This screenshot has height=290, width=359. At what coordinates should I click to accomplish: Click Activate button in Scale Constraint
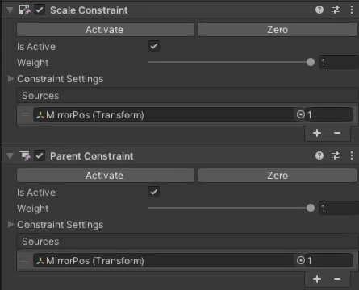pyautogui.click(x=106, y=30)
